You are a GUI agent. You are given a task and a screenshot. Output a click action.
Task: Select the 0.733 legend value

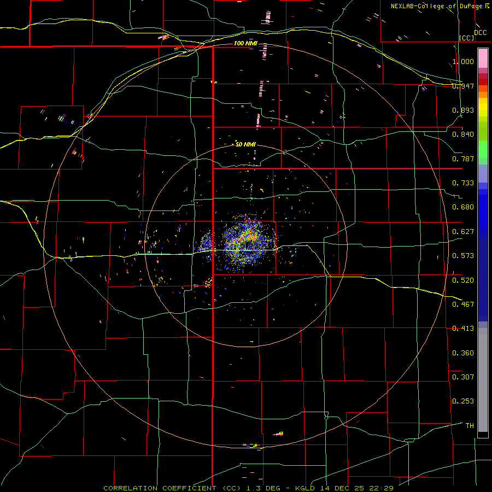463,183
